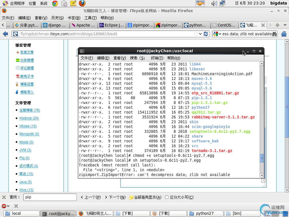Switch to the Eclipse J... browser tab

pyautogui.click(x=112, y=25)
